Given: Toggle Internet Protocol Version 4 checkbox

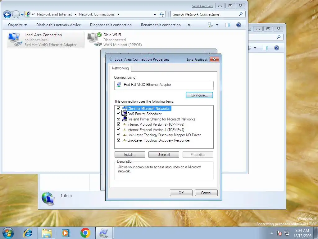Looking at the screenshot, I should (118, 129).
